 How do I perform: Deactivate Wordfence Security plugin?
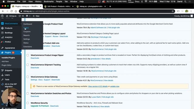click(54, 106)
